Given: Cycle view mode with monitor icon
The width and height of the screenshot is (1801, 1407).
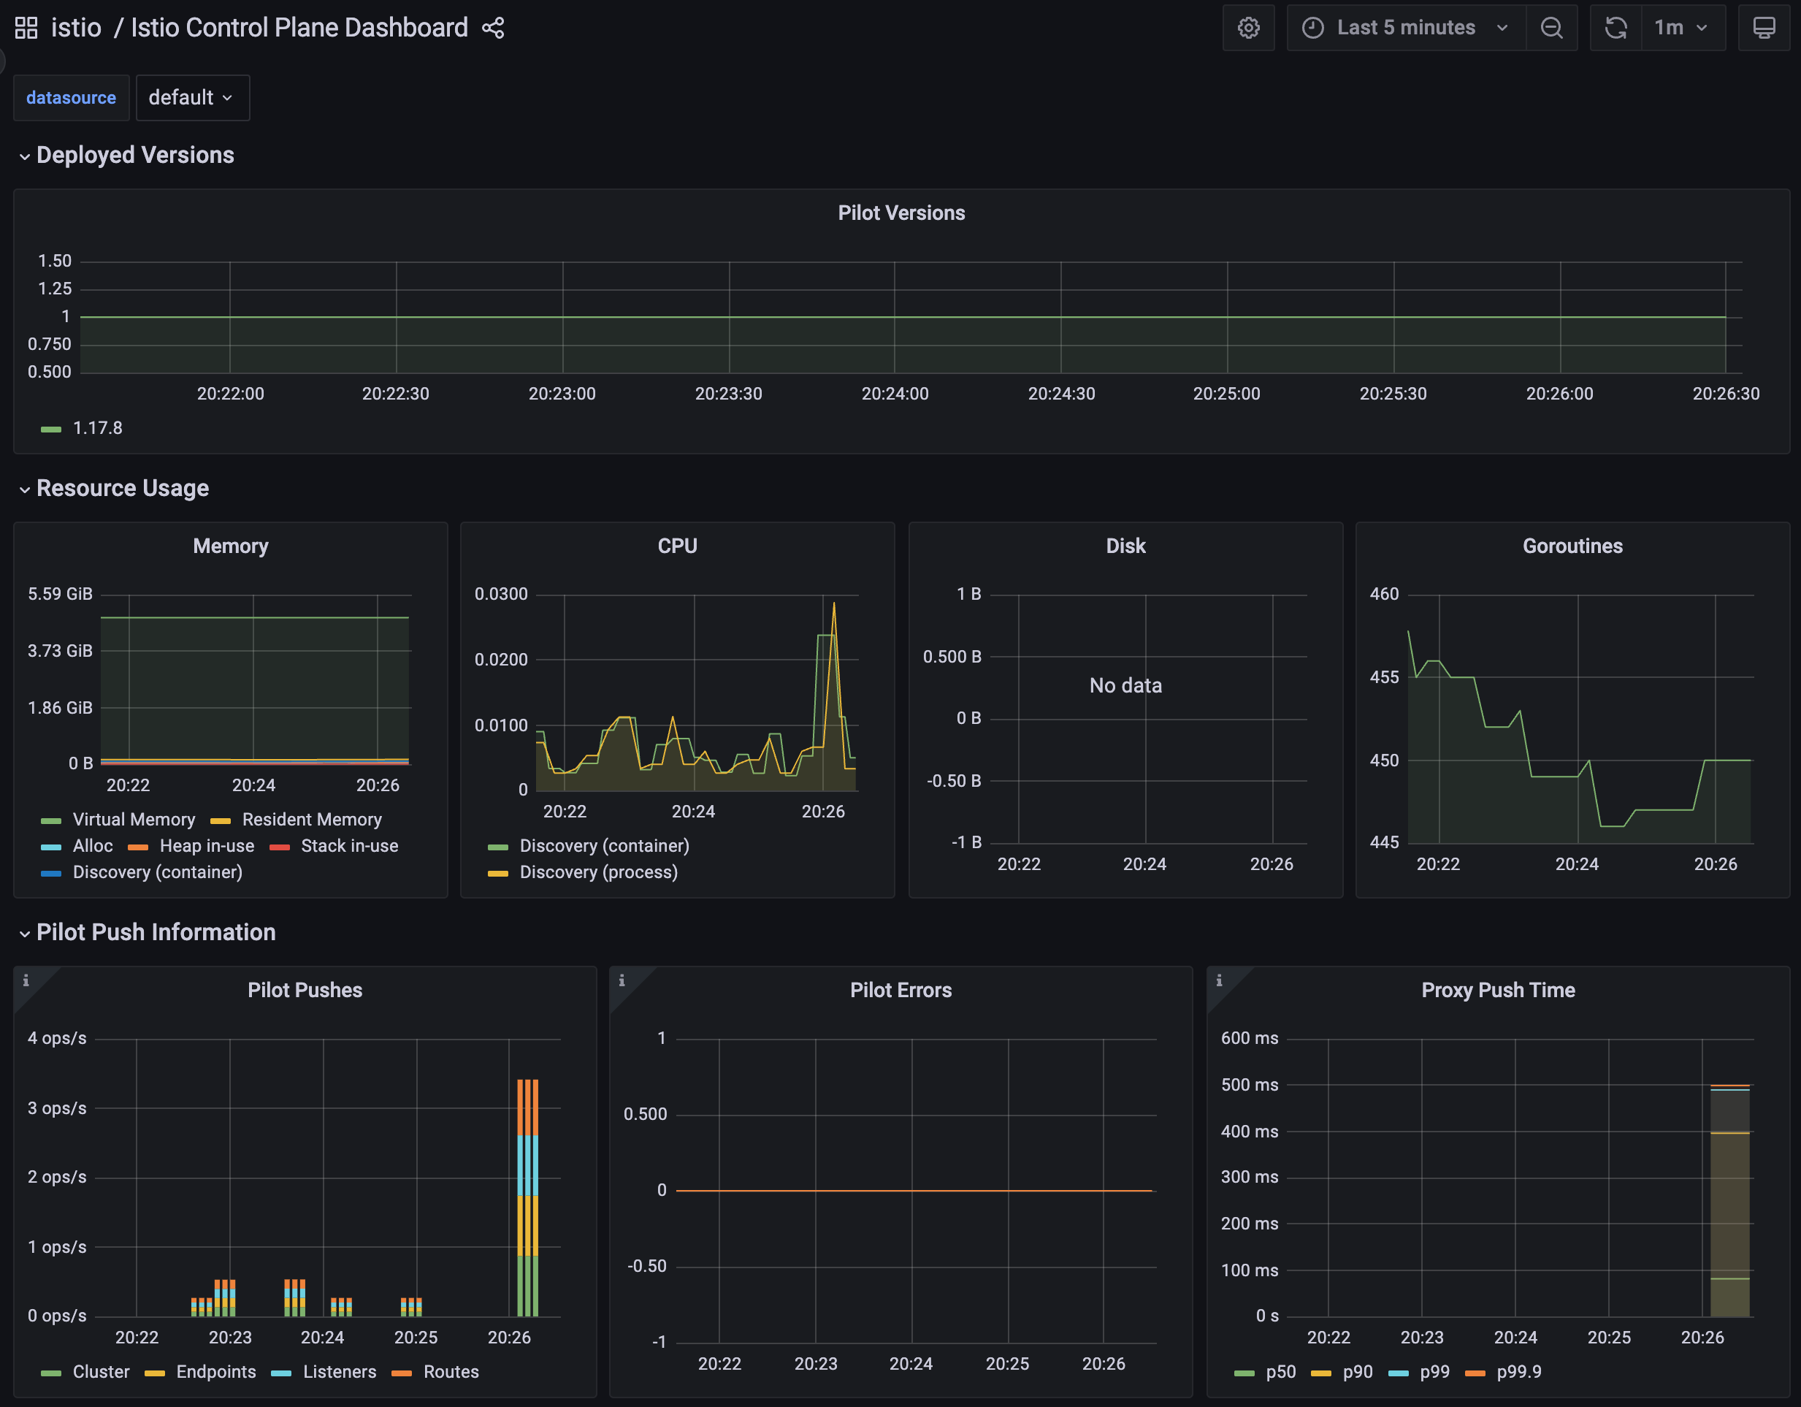Looking at the screenshot, I should [x=1764, y=28].
